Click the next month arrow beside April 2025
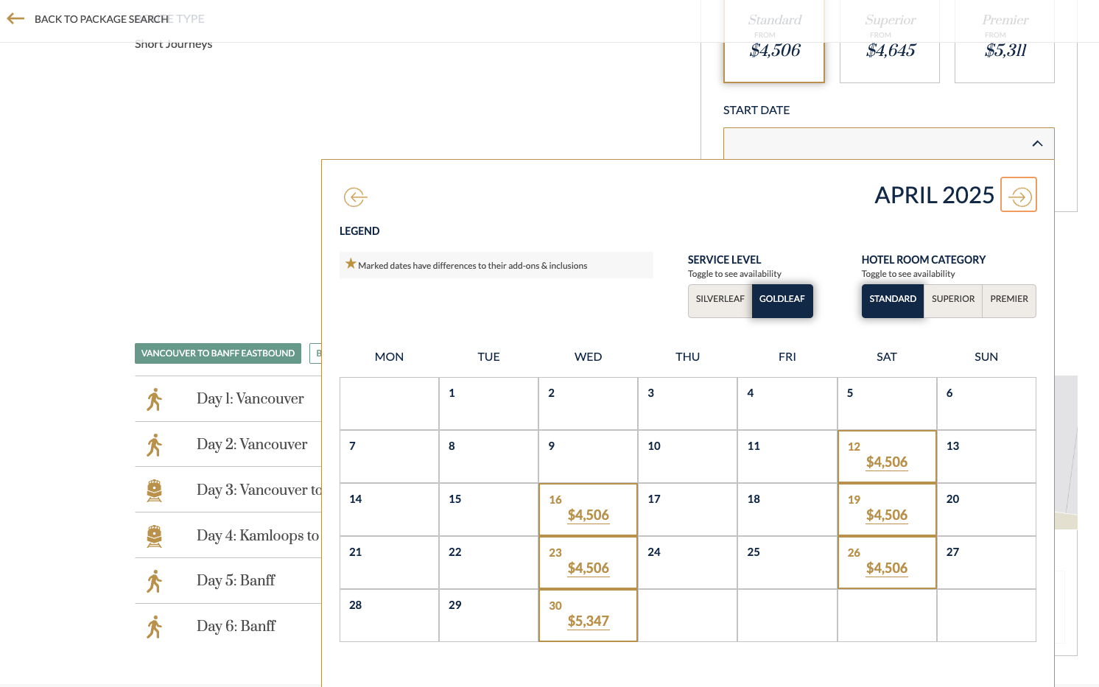Screen dimensions: 1099x687 click(x=1018, y=194)
